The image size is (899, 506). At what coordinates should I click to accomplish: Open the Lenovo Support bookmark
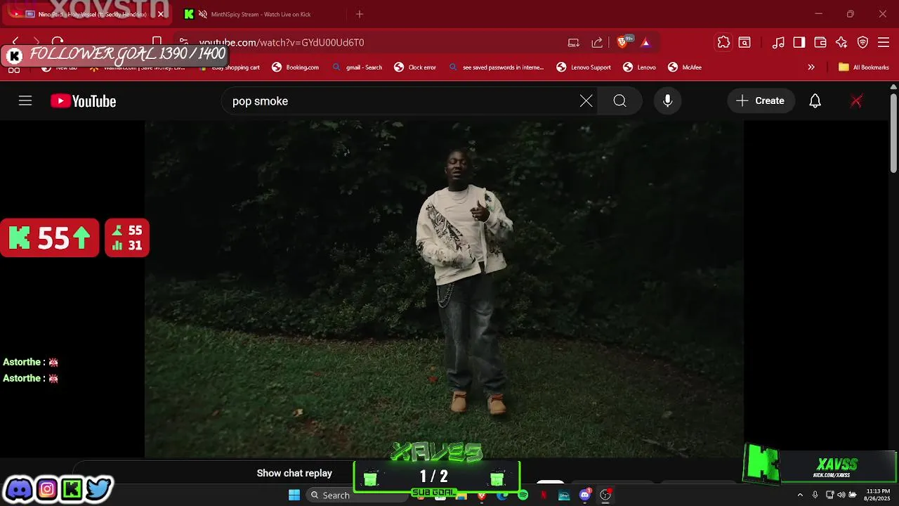[584, 67]
